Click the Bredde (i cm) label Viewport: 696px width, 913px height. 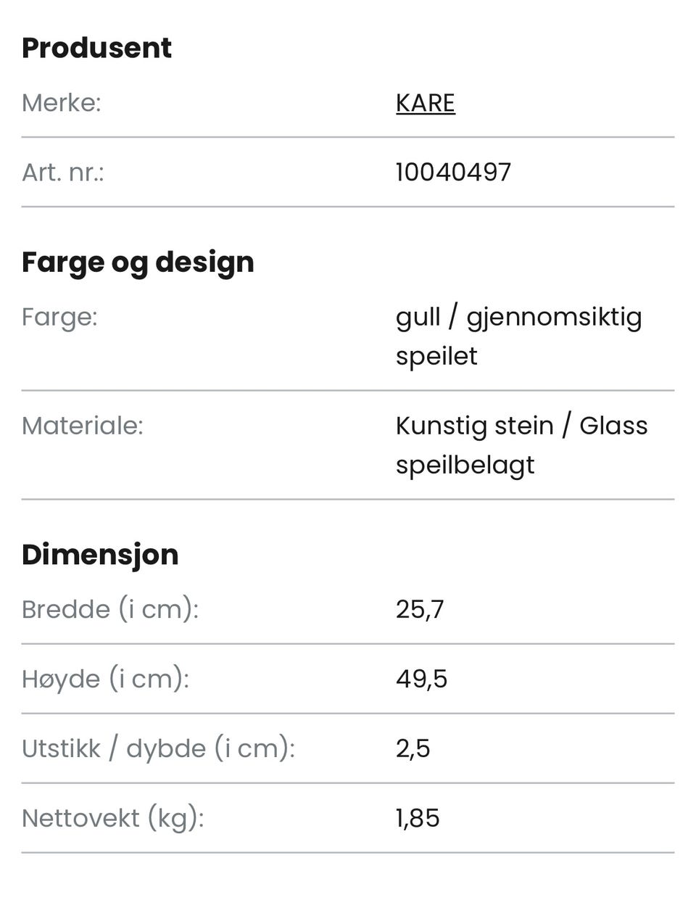pyautogui.click(x=110, y=609)
